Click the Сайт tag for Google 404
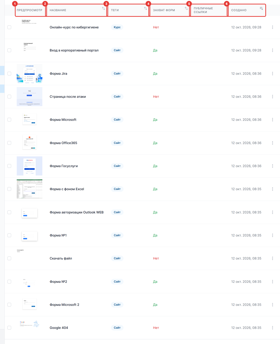280x344 pixels. [x=117, y=328]
